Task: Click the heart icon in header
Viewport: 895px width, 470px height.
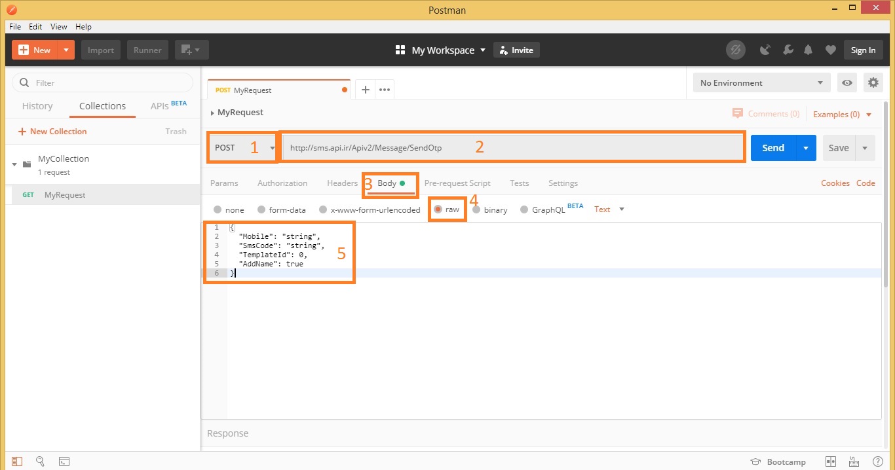Action: click(830, 50)
